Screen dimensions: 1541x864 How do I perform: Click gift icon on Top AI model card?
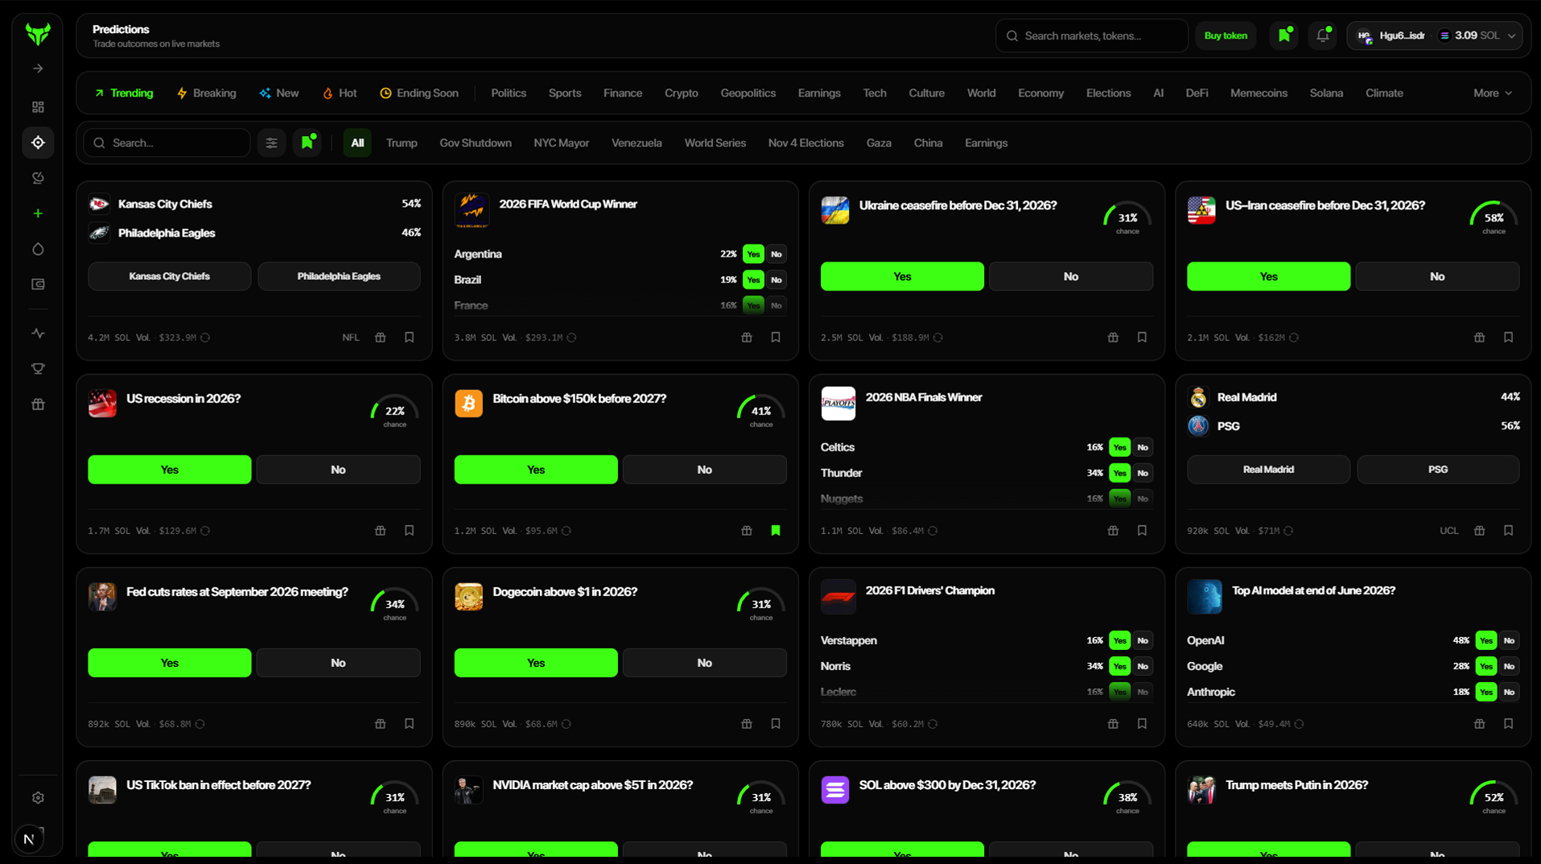click(x=1480, y=724)
